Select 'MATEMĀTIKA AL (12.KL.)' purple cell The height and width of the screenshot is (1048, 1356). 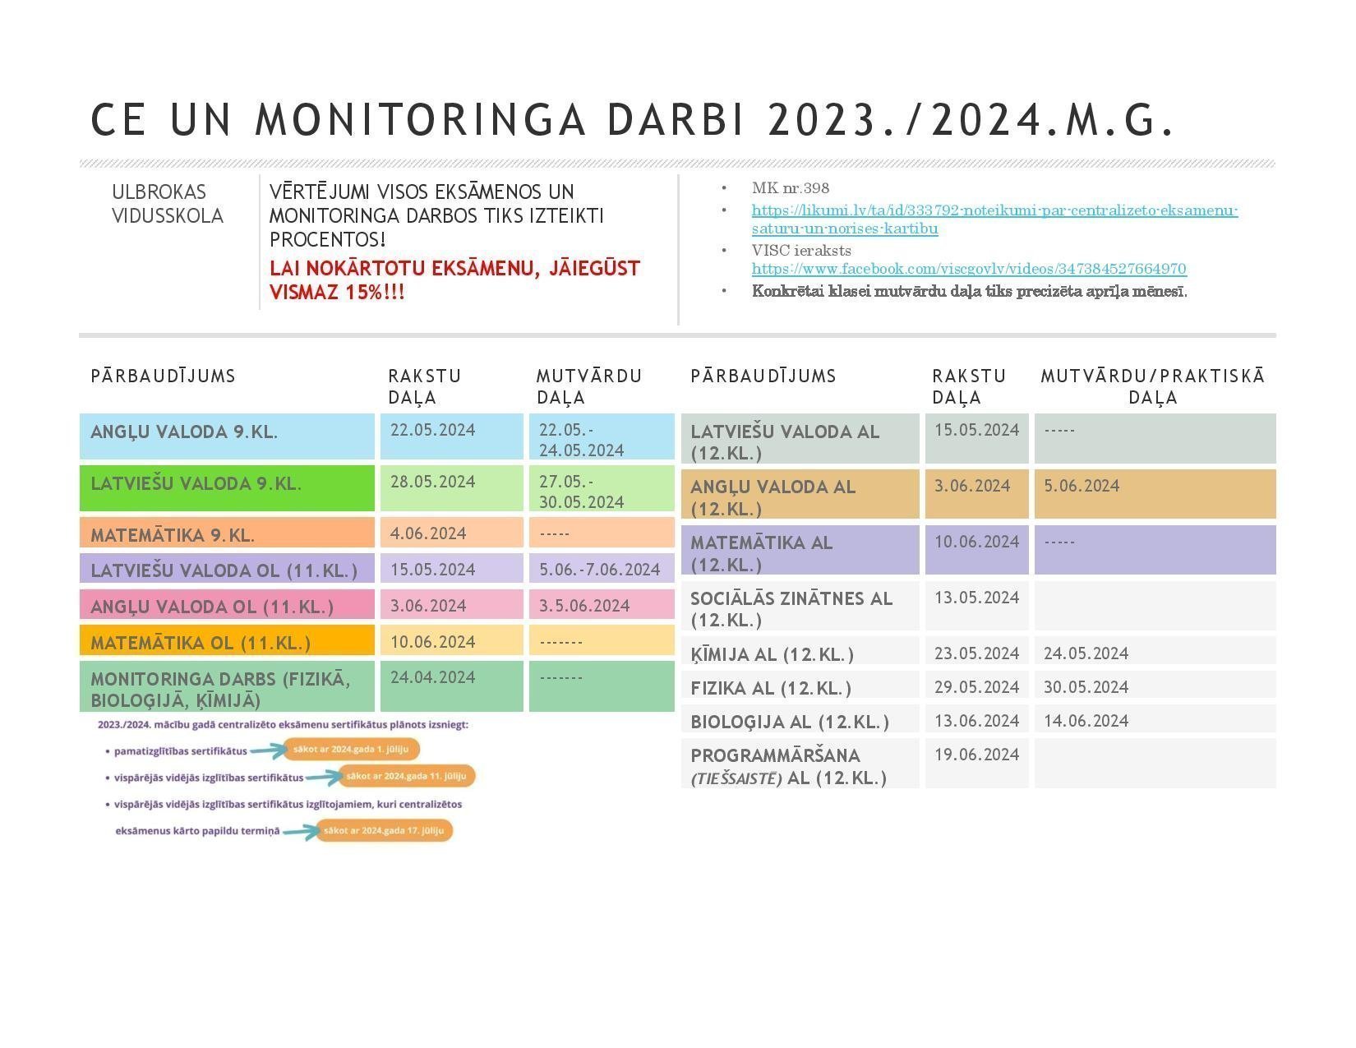[x=800, y=550]
